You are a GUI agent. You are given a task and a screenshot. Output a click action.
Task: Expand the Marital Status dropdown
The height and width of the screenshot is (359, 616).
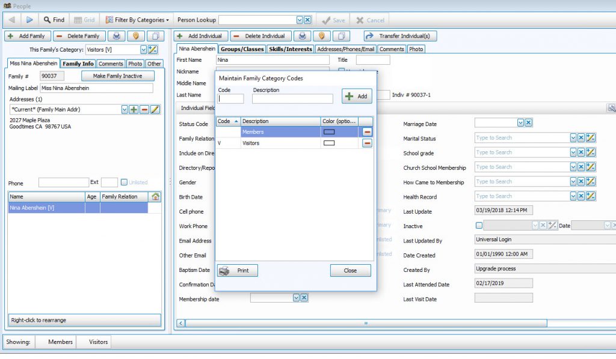(573, 138)
